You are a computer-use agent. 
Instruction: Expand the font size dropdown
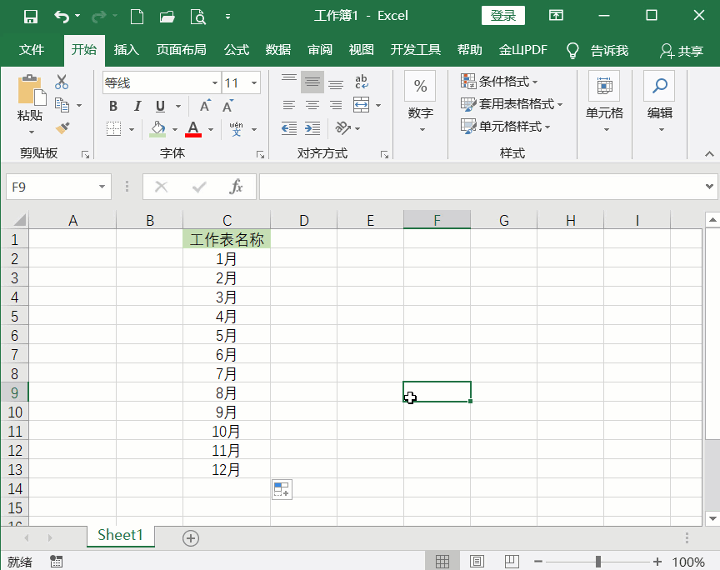coord(254,82)
